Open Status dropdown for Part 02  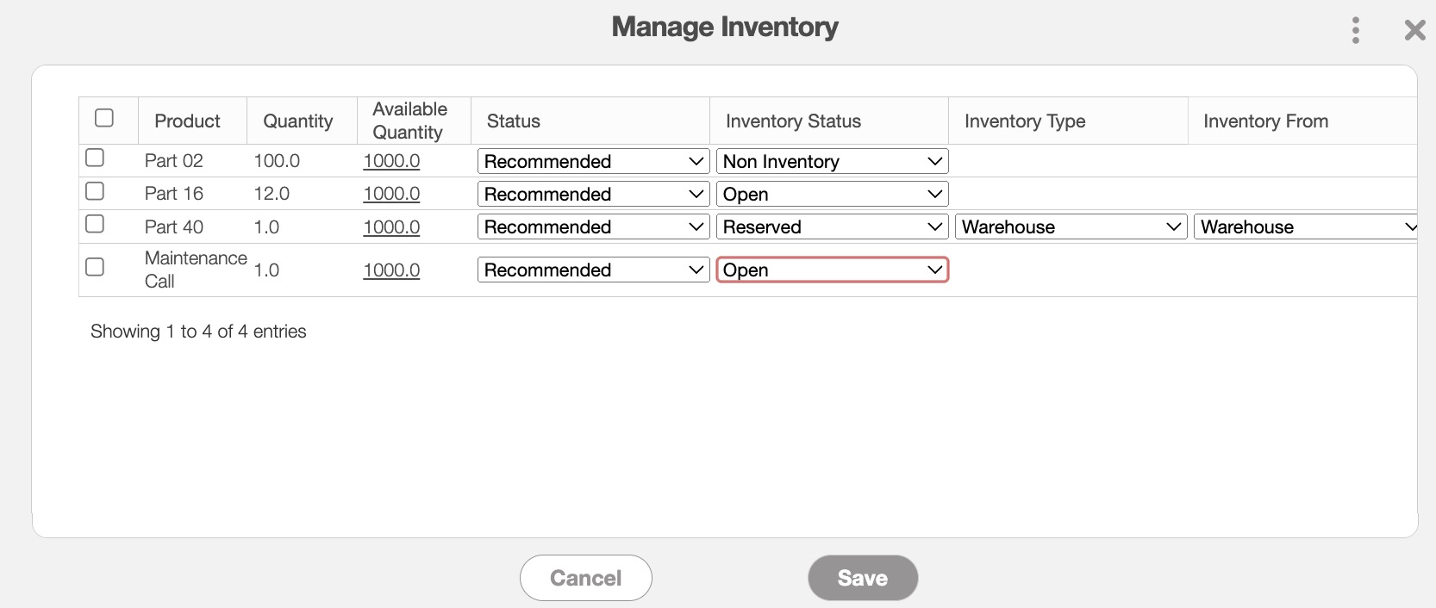click(x=593, y=161)
